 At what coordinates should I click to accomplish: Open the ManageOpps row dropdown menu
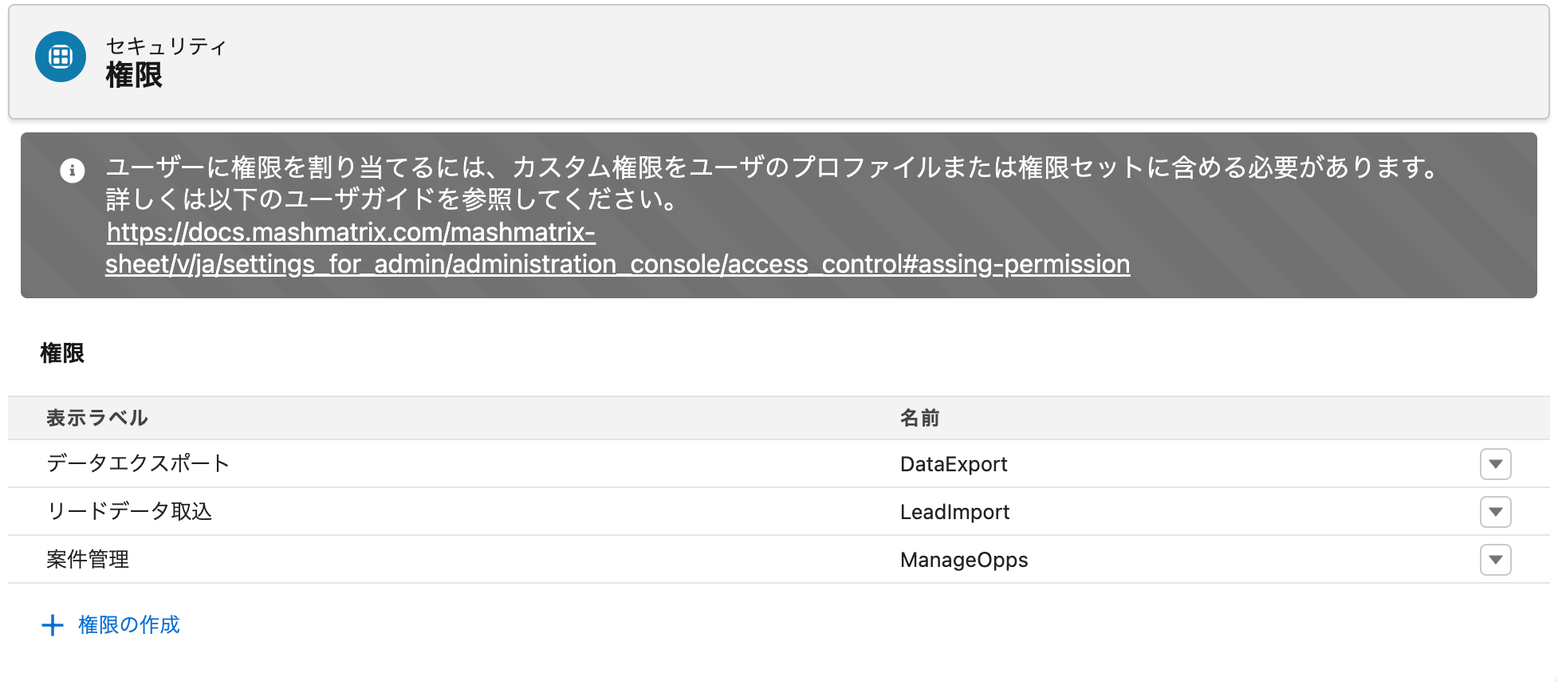[1495, 560]
